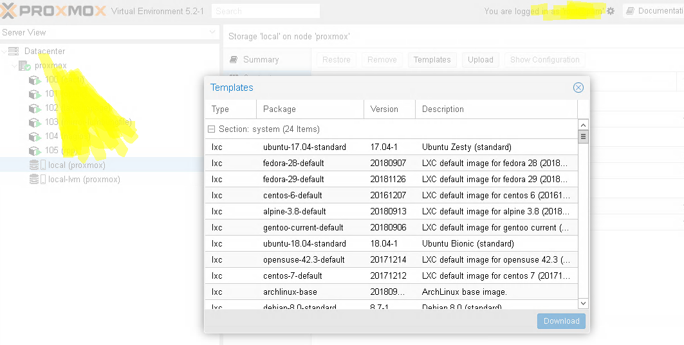
Task: Select the ubuntu-17.04-standard template row
Action: 391,147
